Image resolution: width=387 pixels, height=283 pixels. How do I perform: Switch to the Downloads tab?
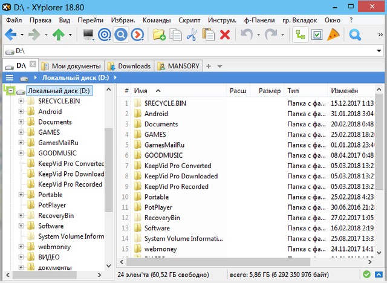(x=129, y=66)
